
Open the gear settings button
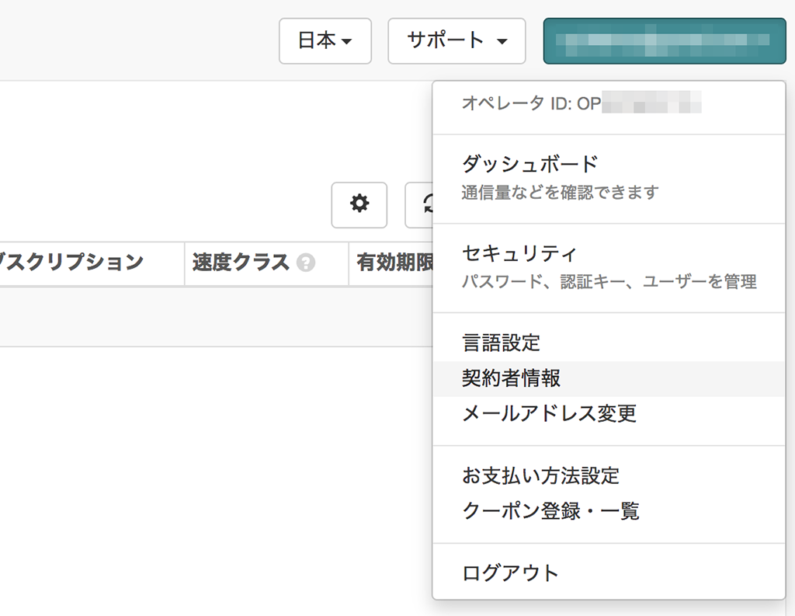coord(359,205)
